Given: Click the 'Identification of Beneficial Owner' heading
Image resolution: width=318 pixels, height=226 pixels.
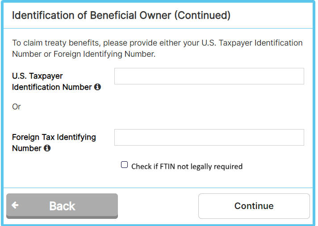Looking at the screenshot, I should click(91, 16).
